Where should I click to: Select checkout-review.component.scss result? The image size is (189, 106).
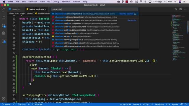(94, 20)
